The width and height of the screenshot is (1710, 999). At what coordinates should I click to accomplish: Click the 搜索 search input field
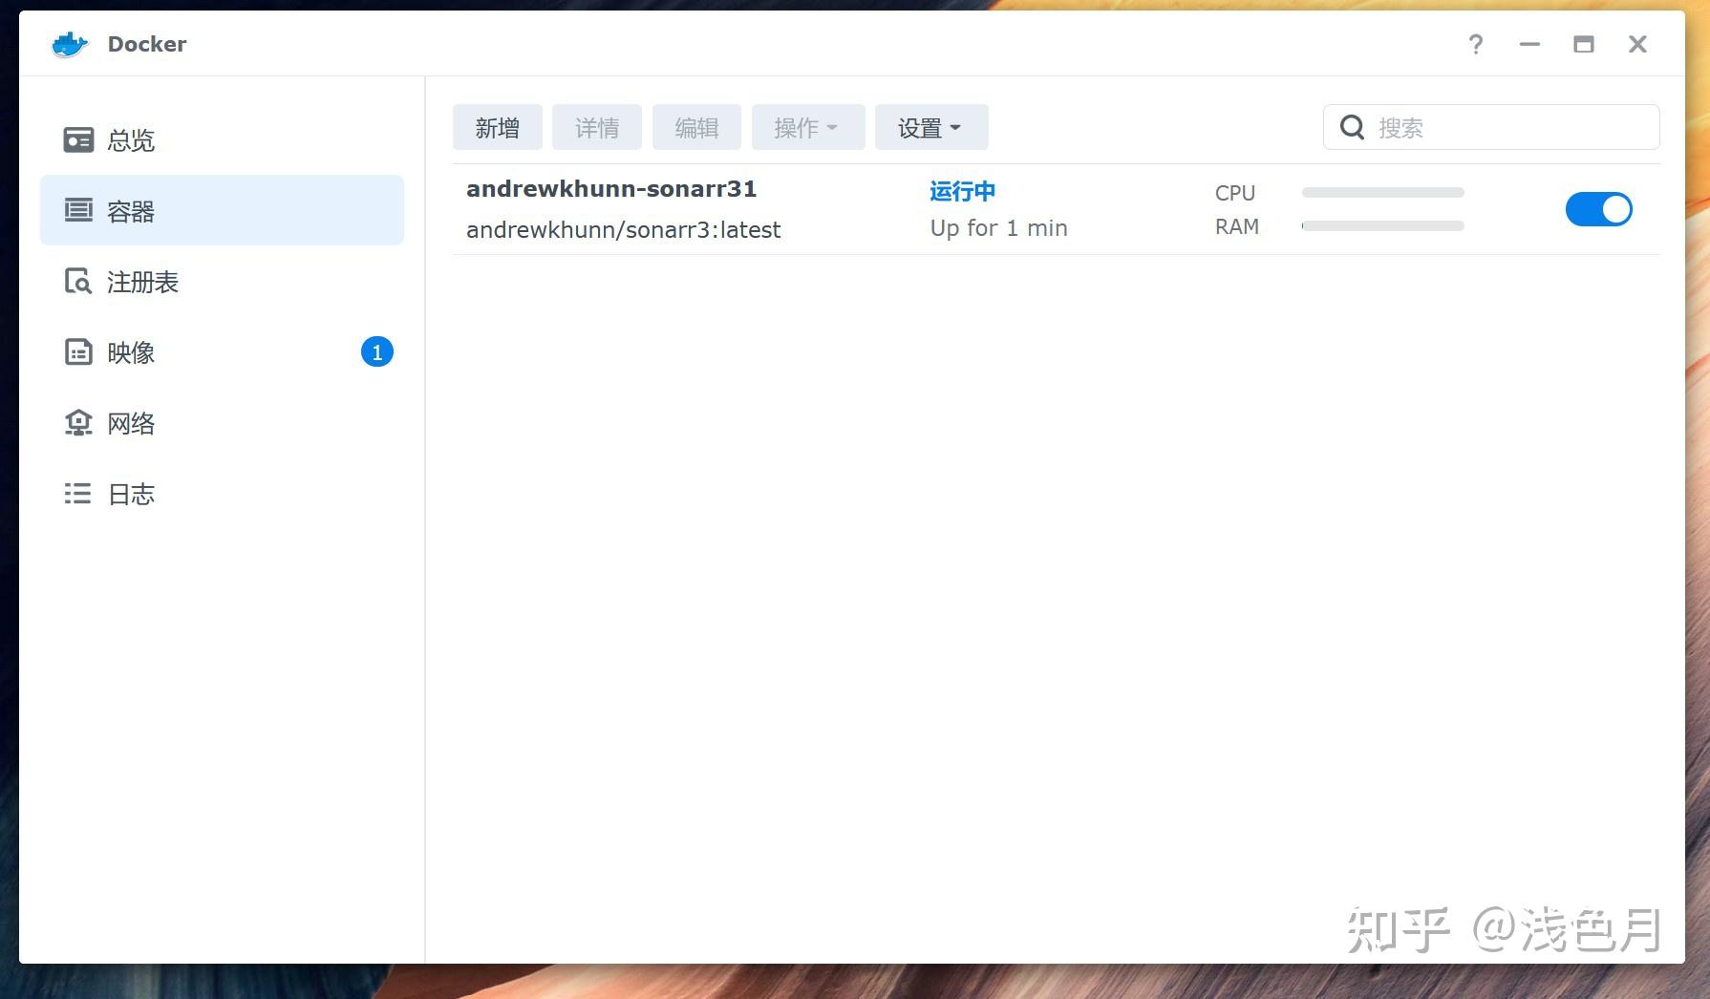tap(1490, 127)
